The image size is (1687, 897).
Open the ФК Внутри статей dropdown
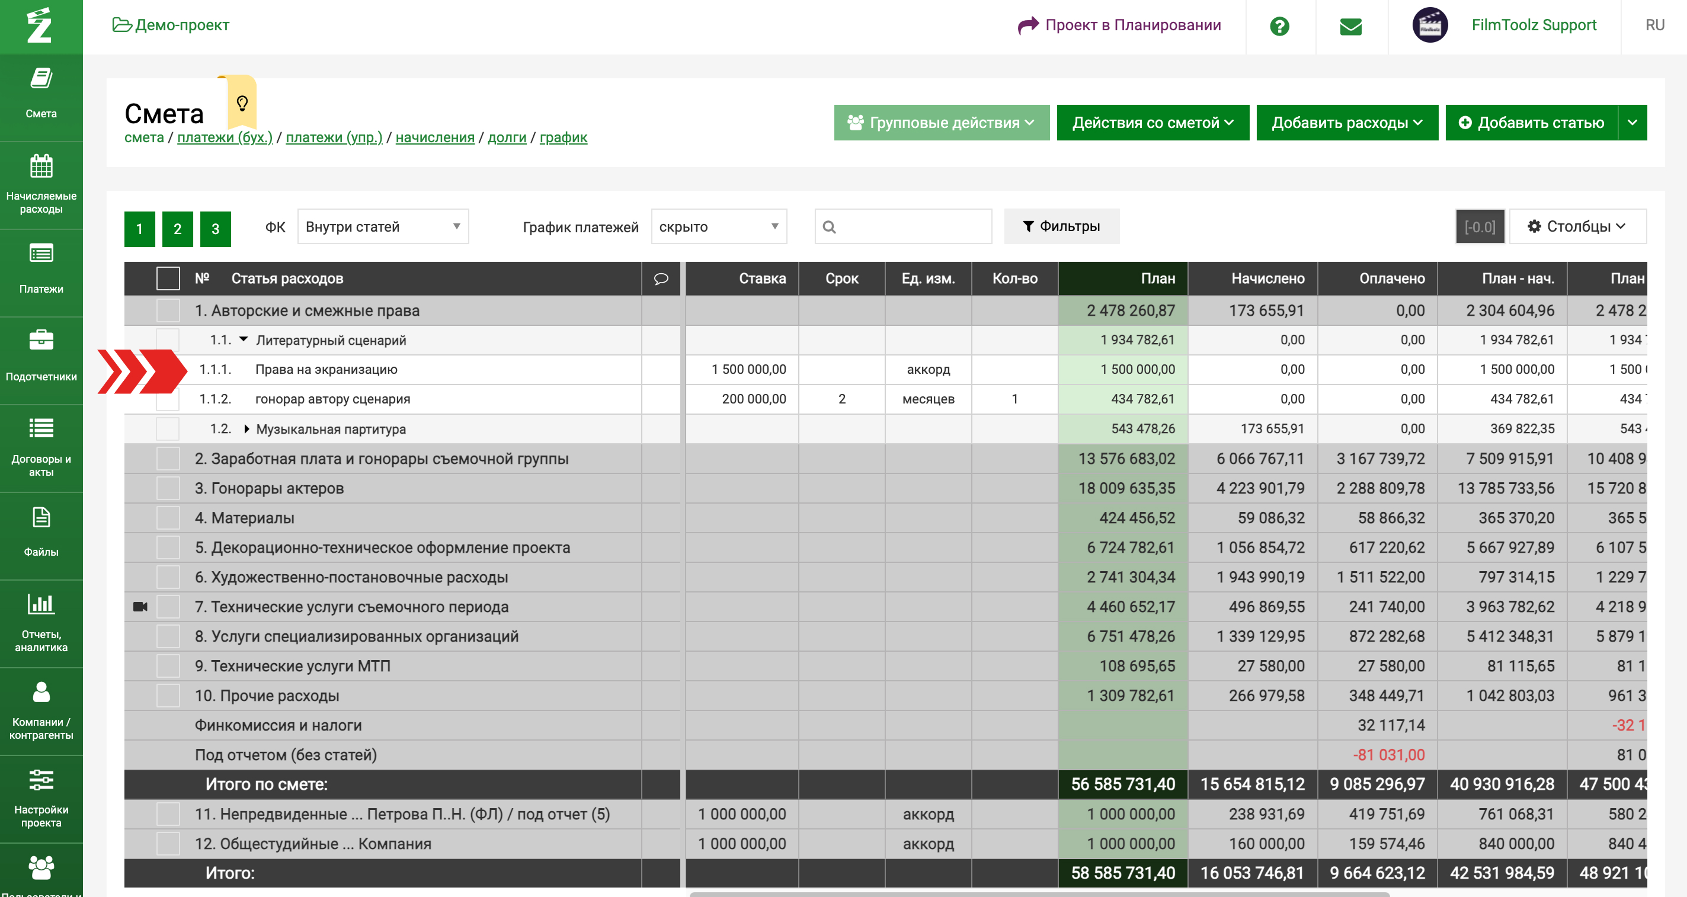point(382,226)
